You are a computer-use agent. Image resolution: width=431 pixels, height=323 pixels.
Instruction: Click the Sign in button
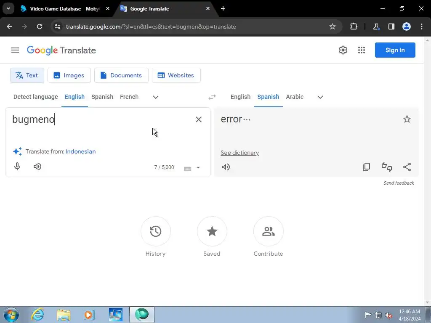pos(395,50)
